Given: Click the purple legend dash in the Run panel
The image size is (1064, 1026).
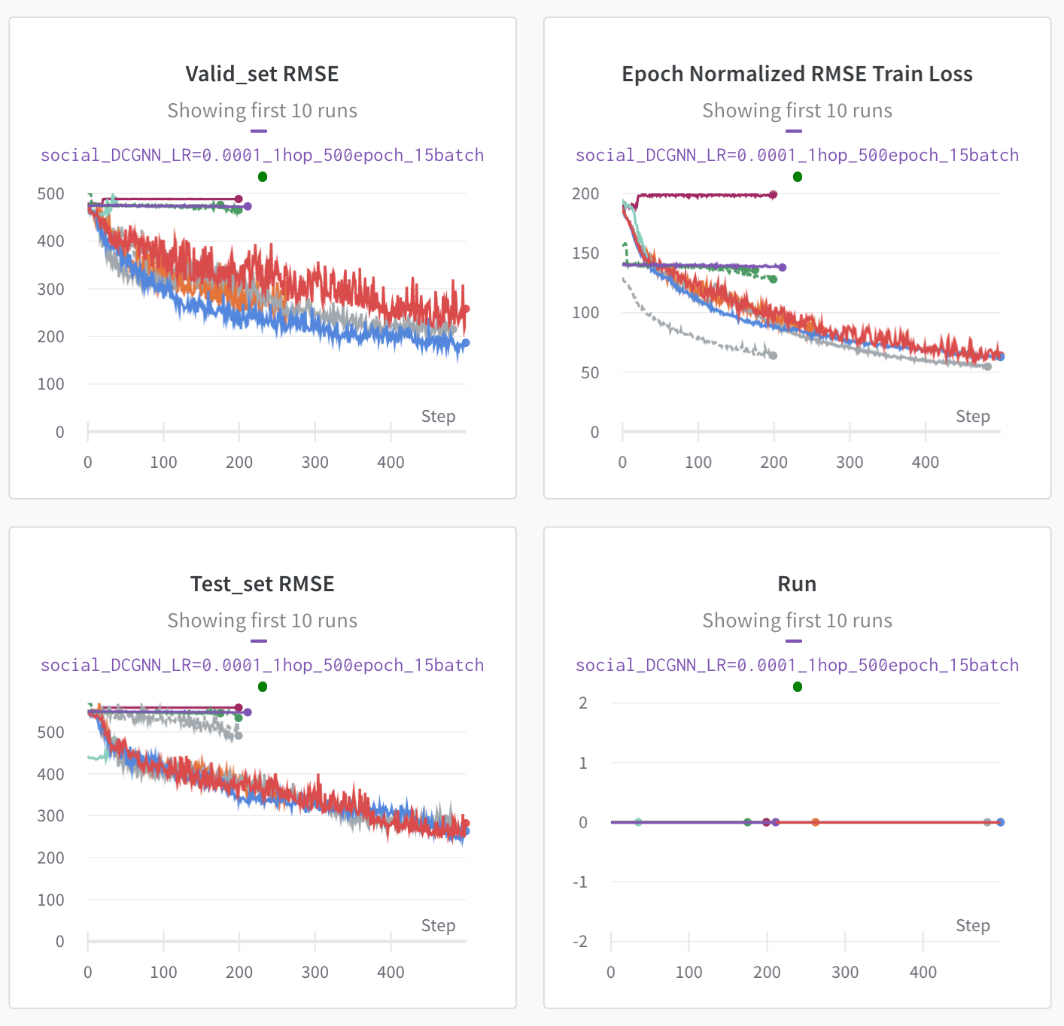Looking at the screenshot, I should click(795, 640).
